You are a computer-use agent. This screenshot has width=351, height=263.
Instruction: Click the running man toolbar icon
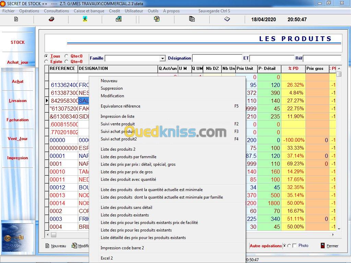[x=85, y=19]
